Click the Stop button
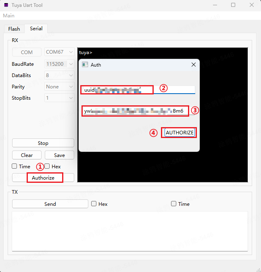 click(43, 143)
